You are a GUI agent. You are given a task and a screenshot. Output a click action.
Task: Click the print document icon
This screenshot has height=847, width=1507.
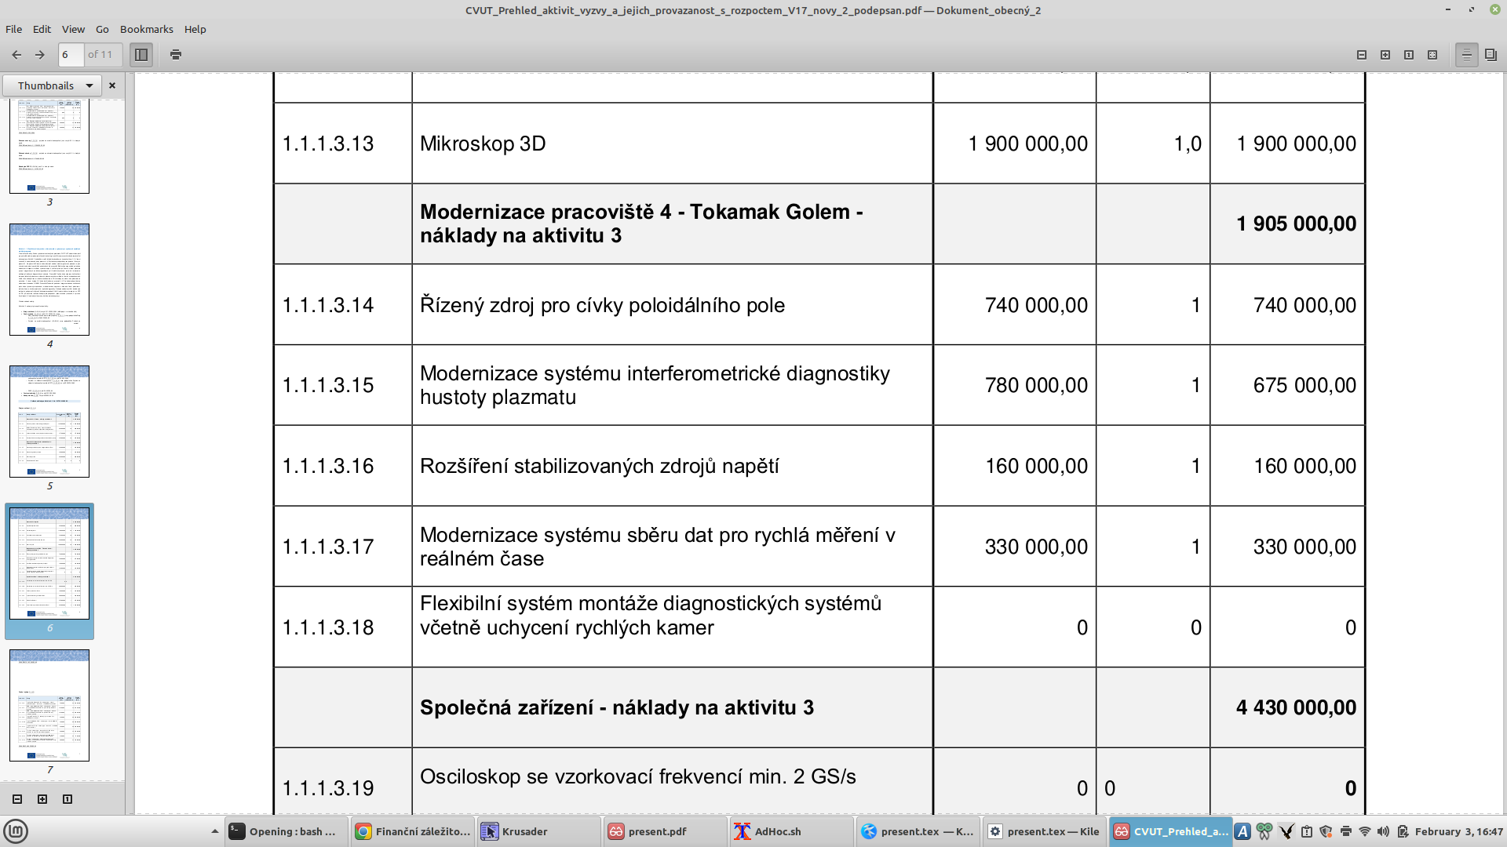click(x=176, y=55)
